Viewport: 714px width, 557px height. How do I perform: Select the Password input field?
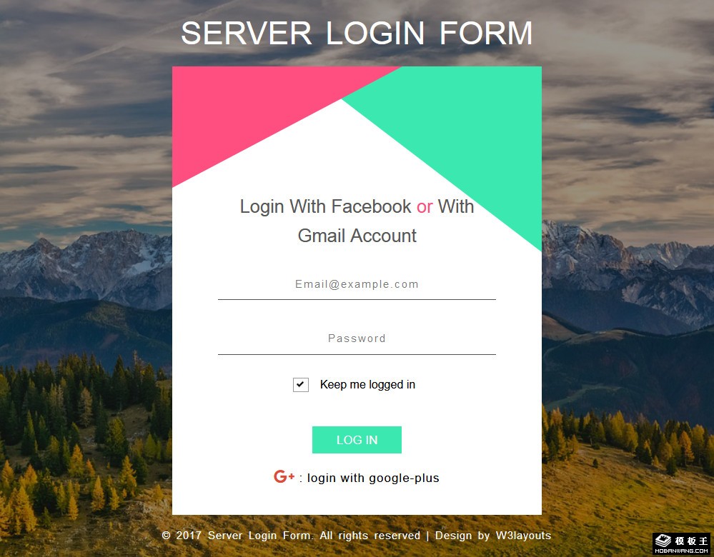(357, 339)
